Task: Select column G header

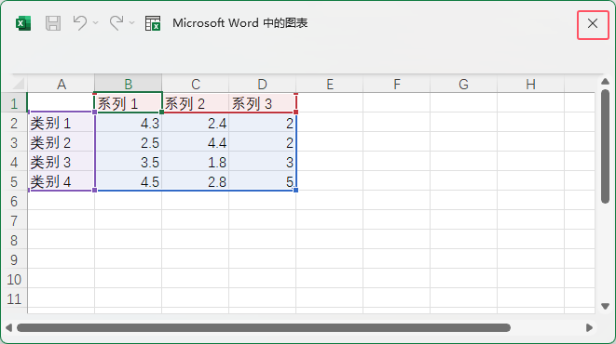Action: 463,84
